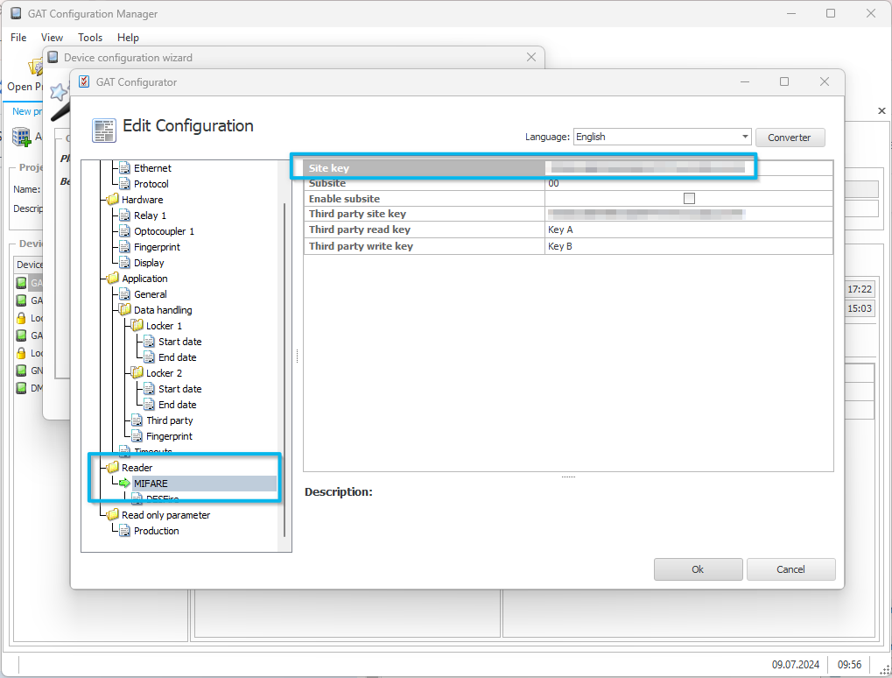Open the Tools menu
Image resolution: width=892 pixels, height=678 pixels.
[90, 38]
